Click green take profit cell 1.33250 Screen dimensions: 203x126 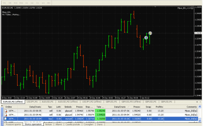(100, 119)
